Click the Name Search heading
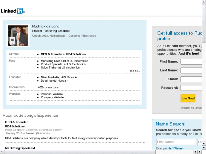Screen dimensions: 206x154 (171, 124)
